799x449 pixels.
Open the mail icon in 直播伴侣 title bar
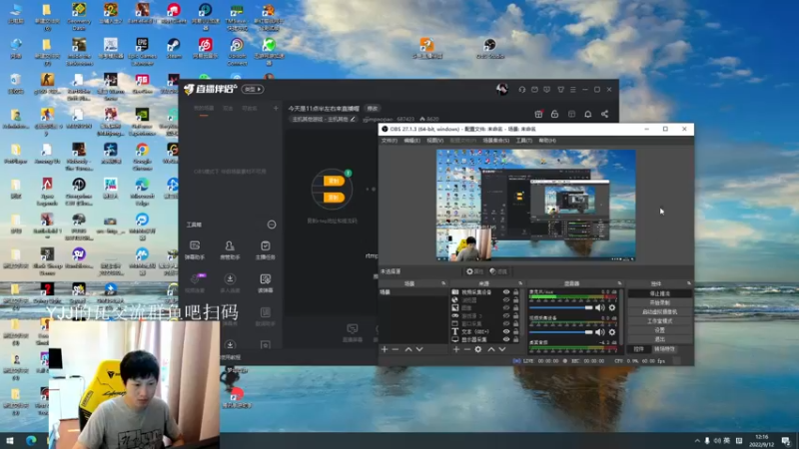pos(534,90)
